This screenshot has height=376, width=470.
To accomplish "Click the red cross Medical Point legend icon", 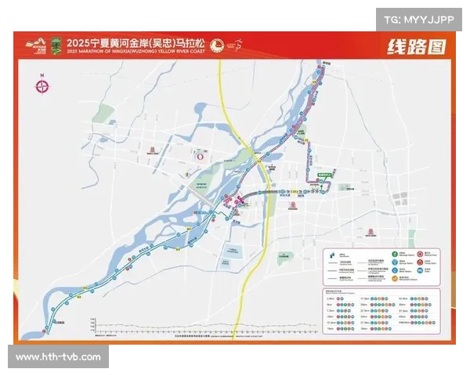I will coord(420,254).
